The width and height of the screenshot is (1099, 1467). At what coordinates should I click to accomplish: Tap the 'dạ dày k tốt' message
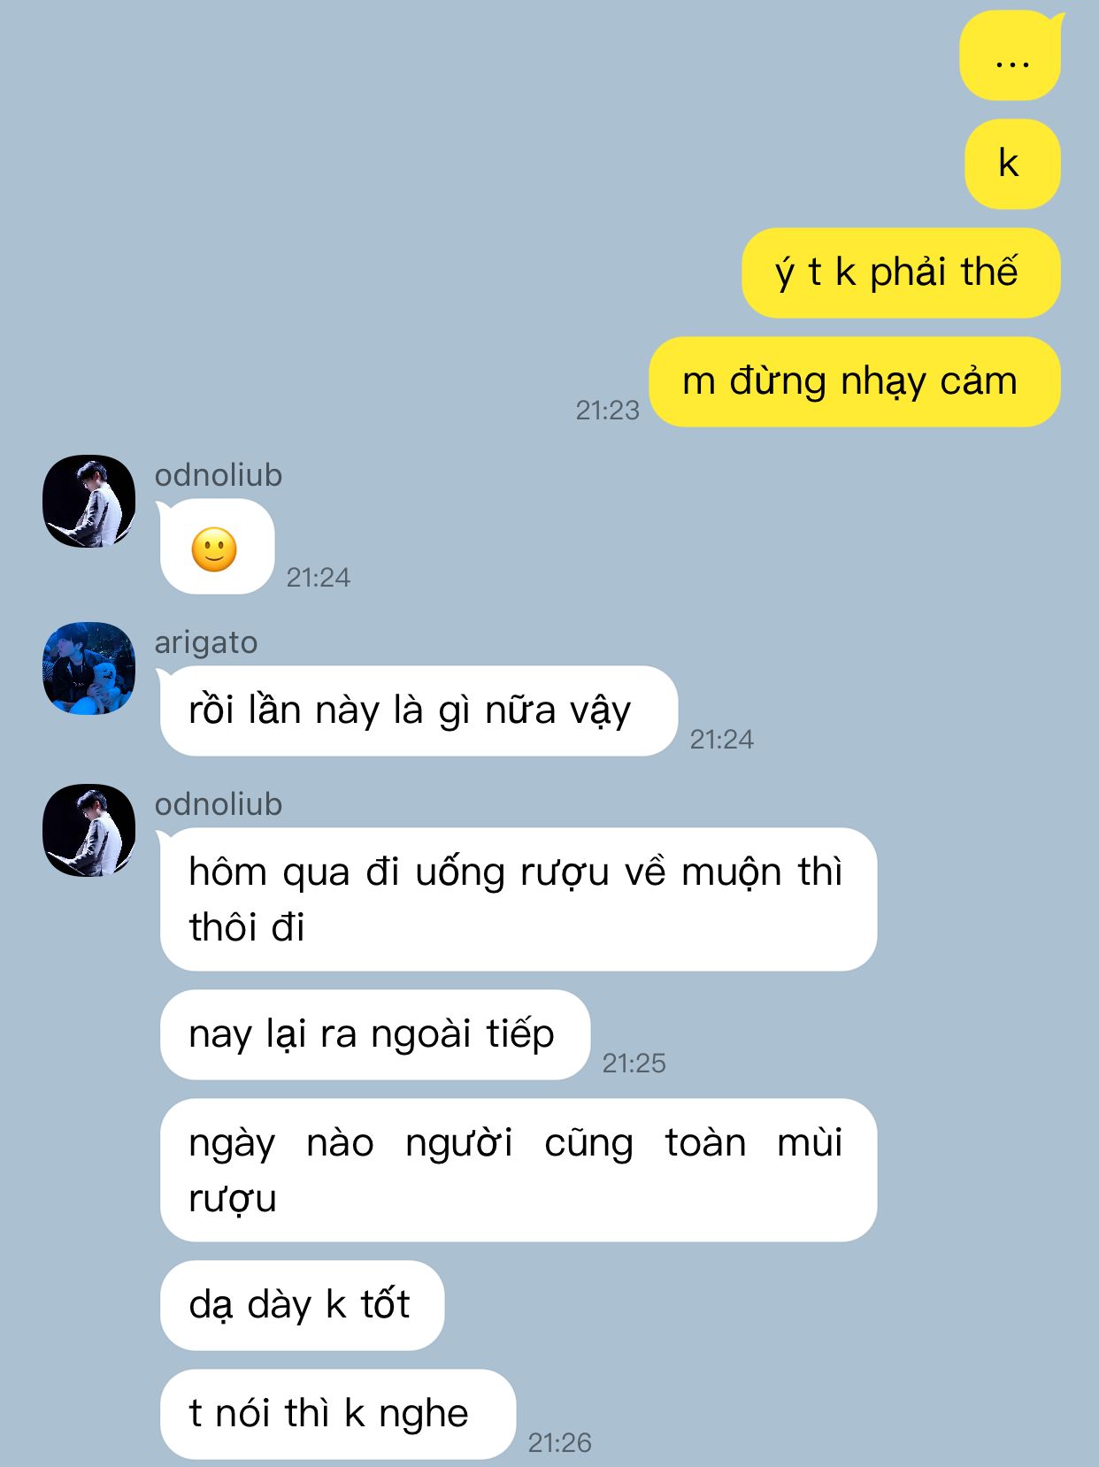(302, 1306)
